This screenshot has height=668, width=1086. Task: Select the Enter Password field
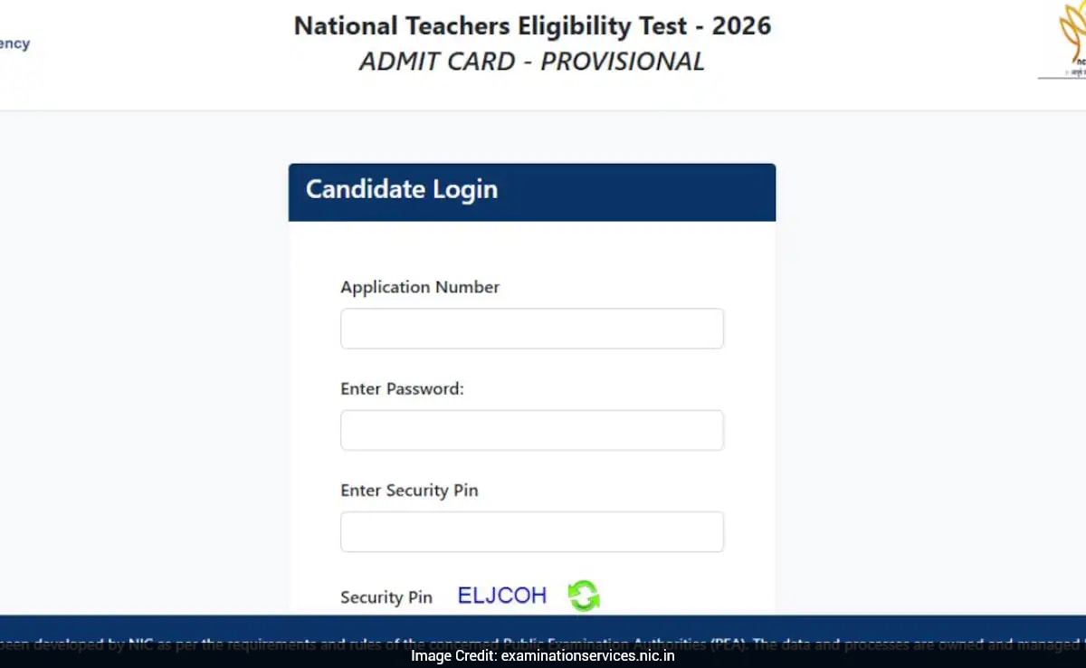531,430
